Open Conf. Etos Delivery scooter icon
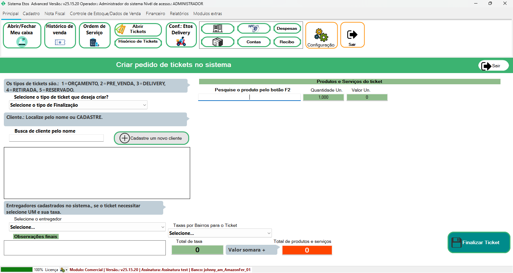This screenshot has width=513, height=273. (181, 42)
